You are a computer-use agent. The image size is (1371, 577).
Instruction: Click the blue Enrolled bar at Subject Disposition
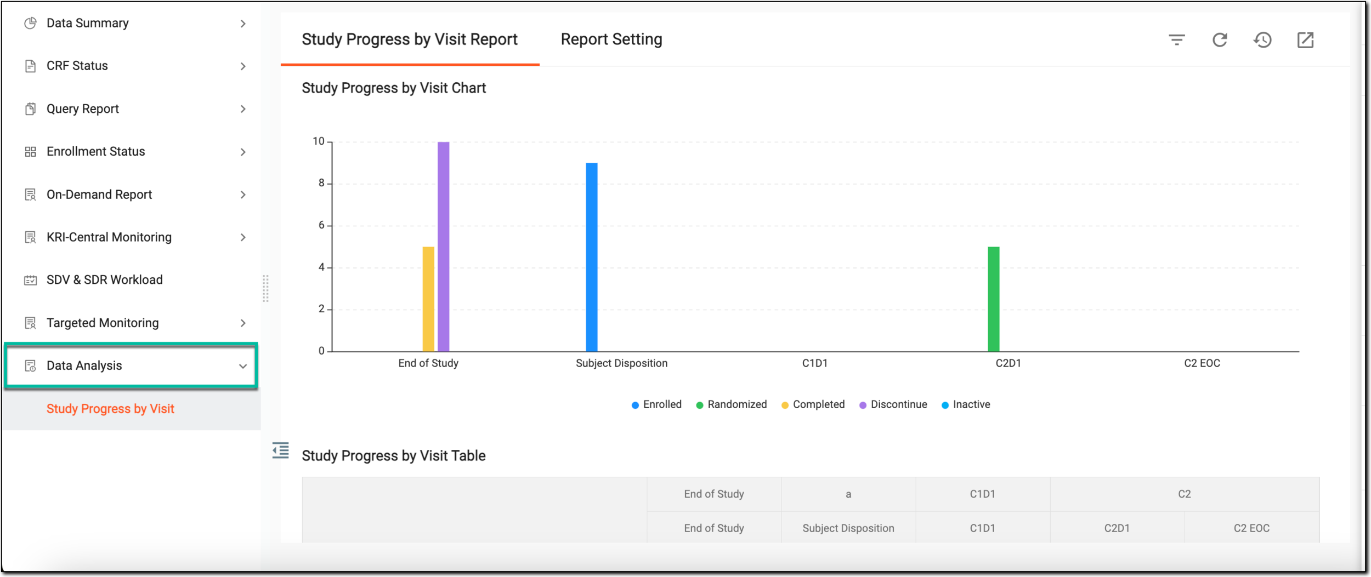coord(592,257)
